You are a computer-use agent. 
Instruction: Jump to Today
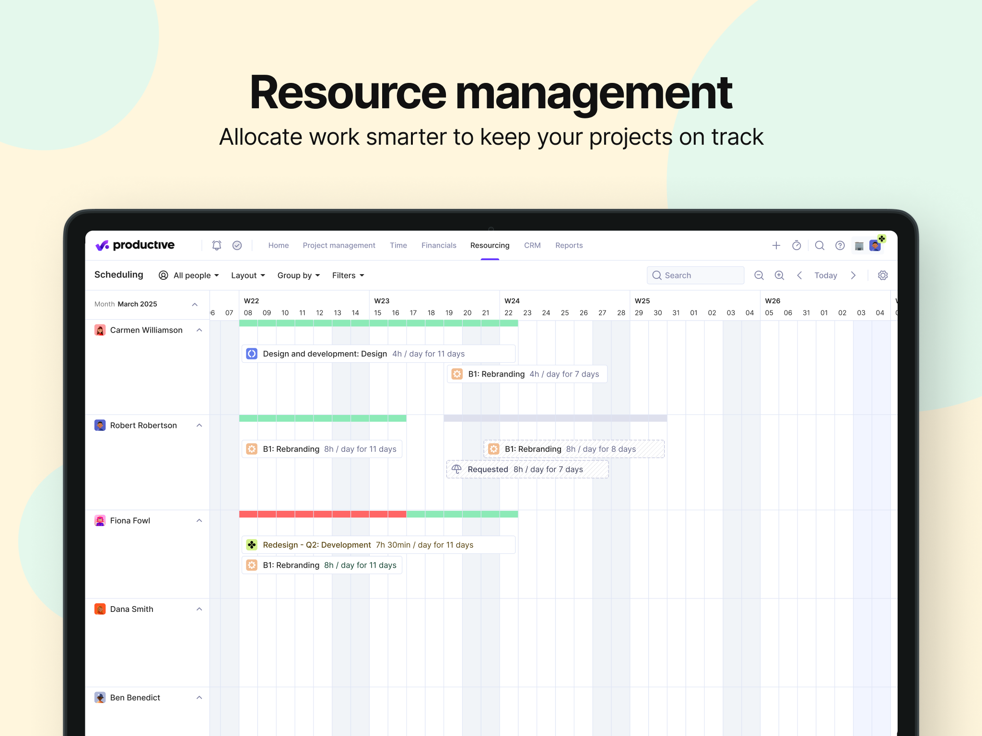click(825, 275)
